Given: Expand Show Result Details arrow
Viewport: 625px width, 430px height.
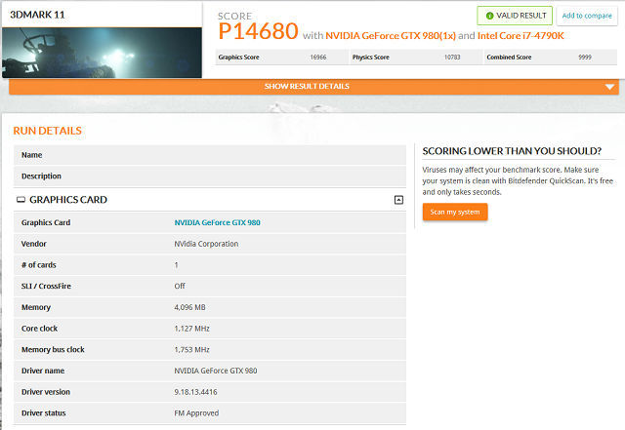Looking at the screenshot, I should 609,87.
